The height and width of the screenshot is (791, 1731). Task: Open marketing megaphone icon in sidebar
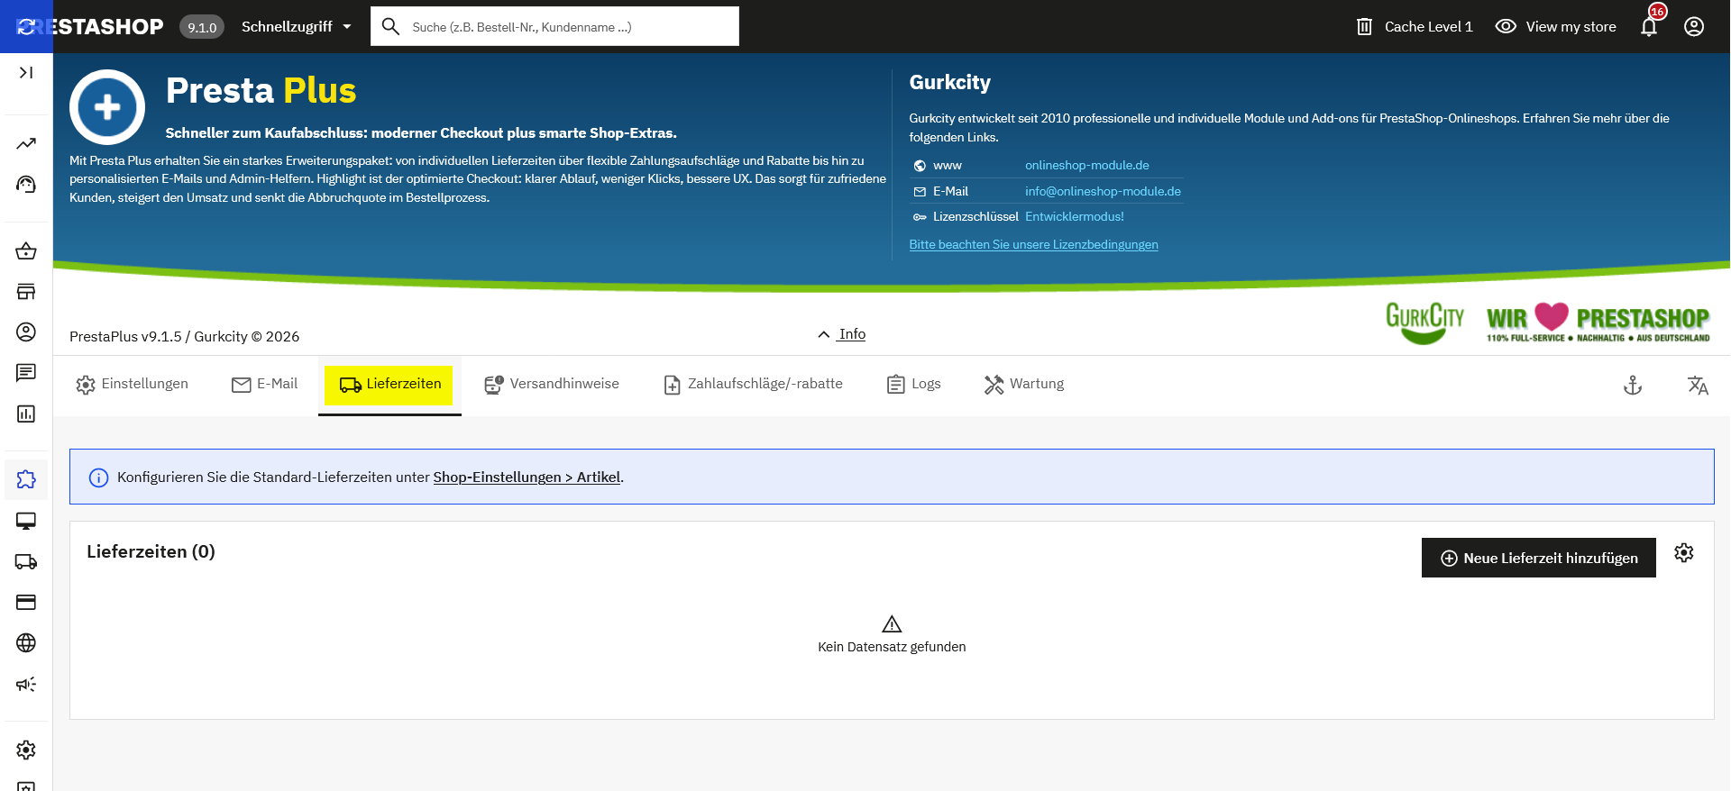coord(26,684)
